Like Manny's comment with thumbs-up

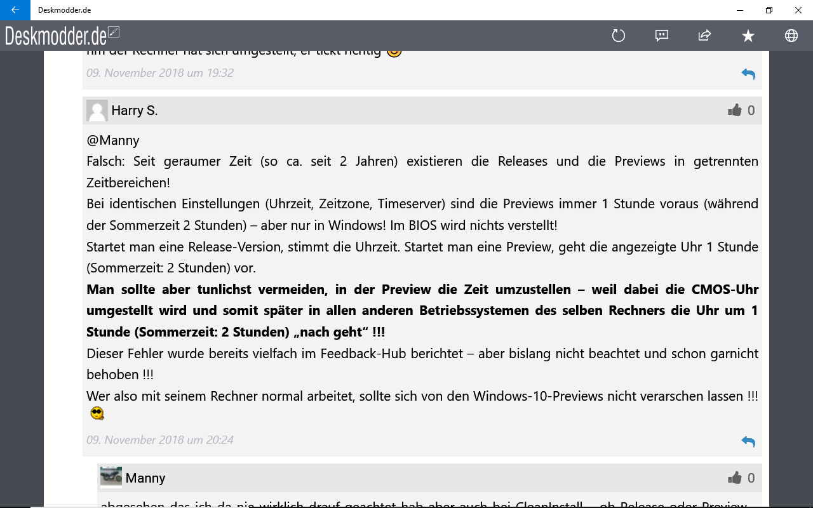(x=735, y=478)
